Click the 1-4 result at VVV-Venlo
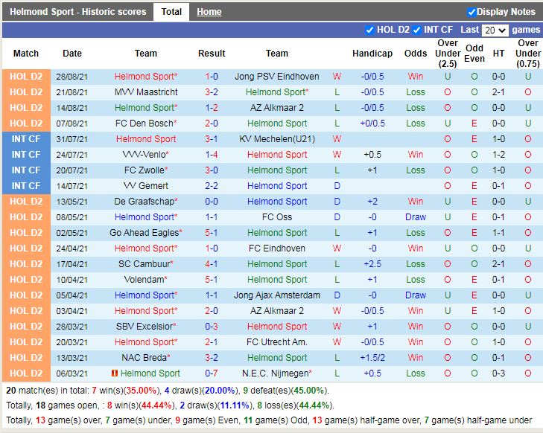The width and height of the screenshot is (543, 433). pos(212,155)
